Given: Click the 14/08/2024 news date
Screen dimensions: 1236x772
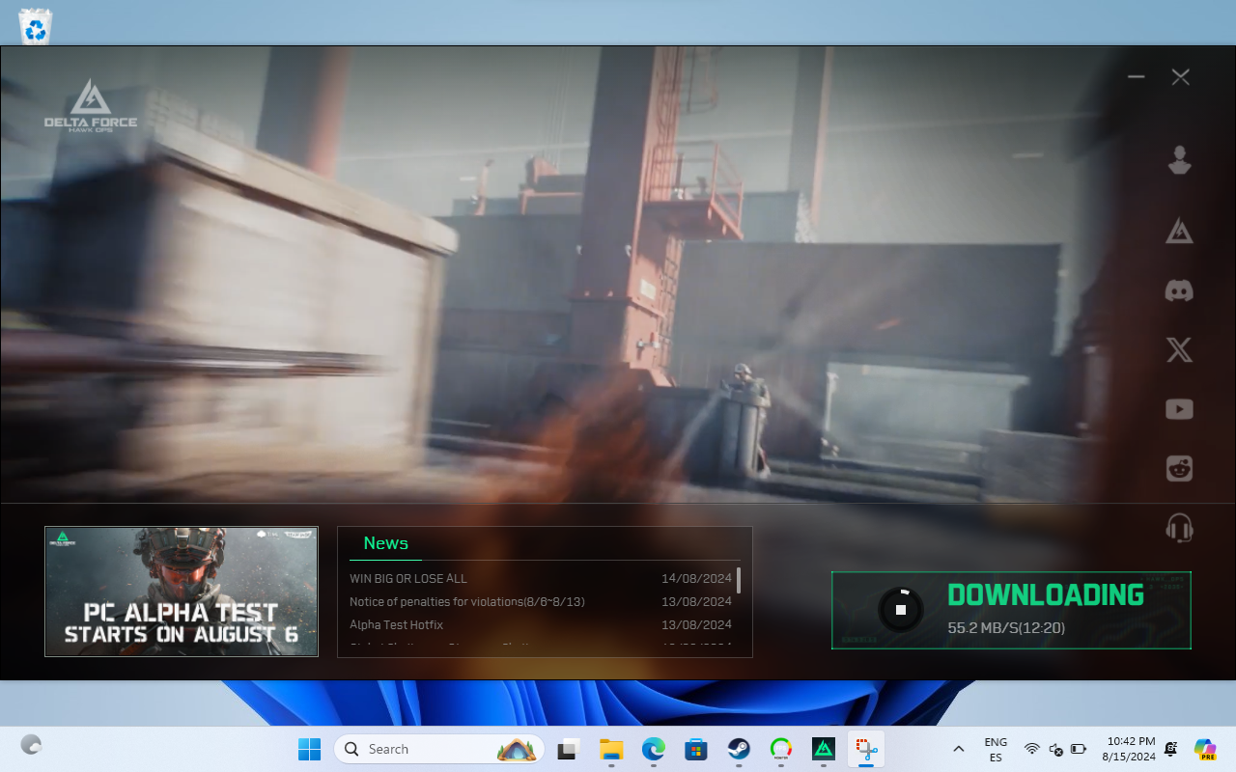Looking at the screenshot, I should pos(697,579).
